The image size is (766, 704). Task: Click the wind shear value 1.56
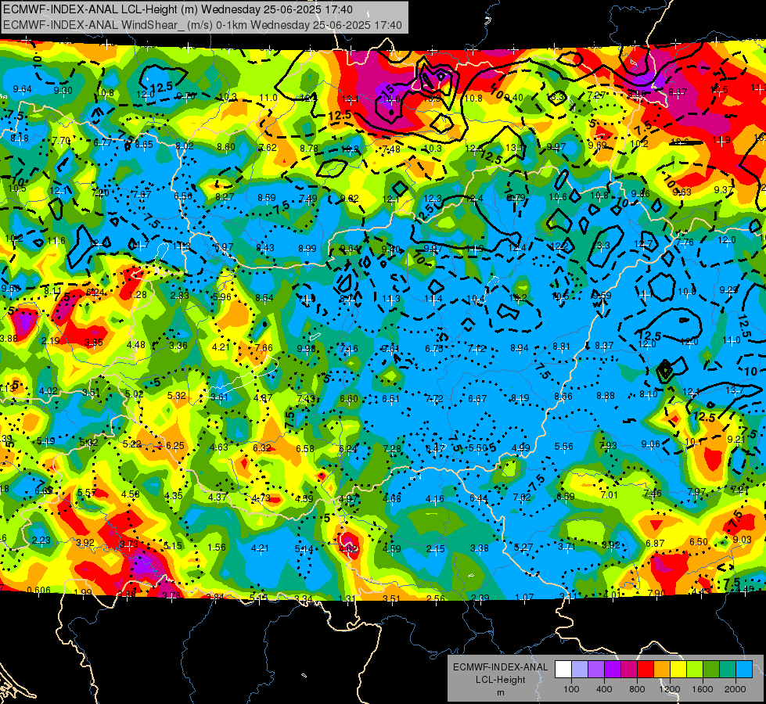217,548
